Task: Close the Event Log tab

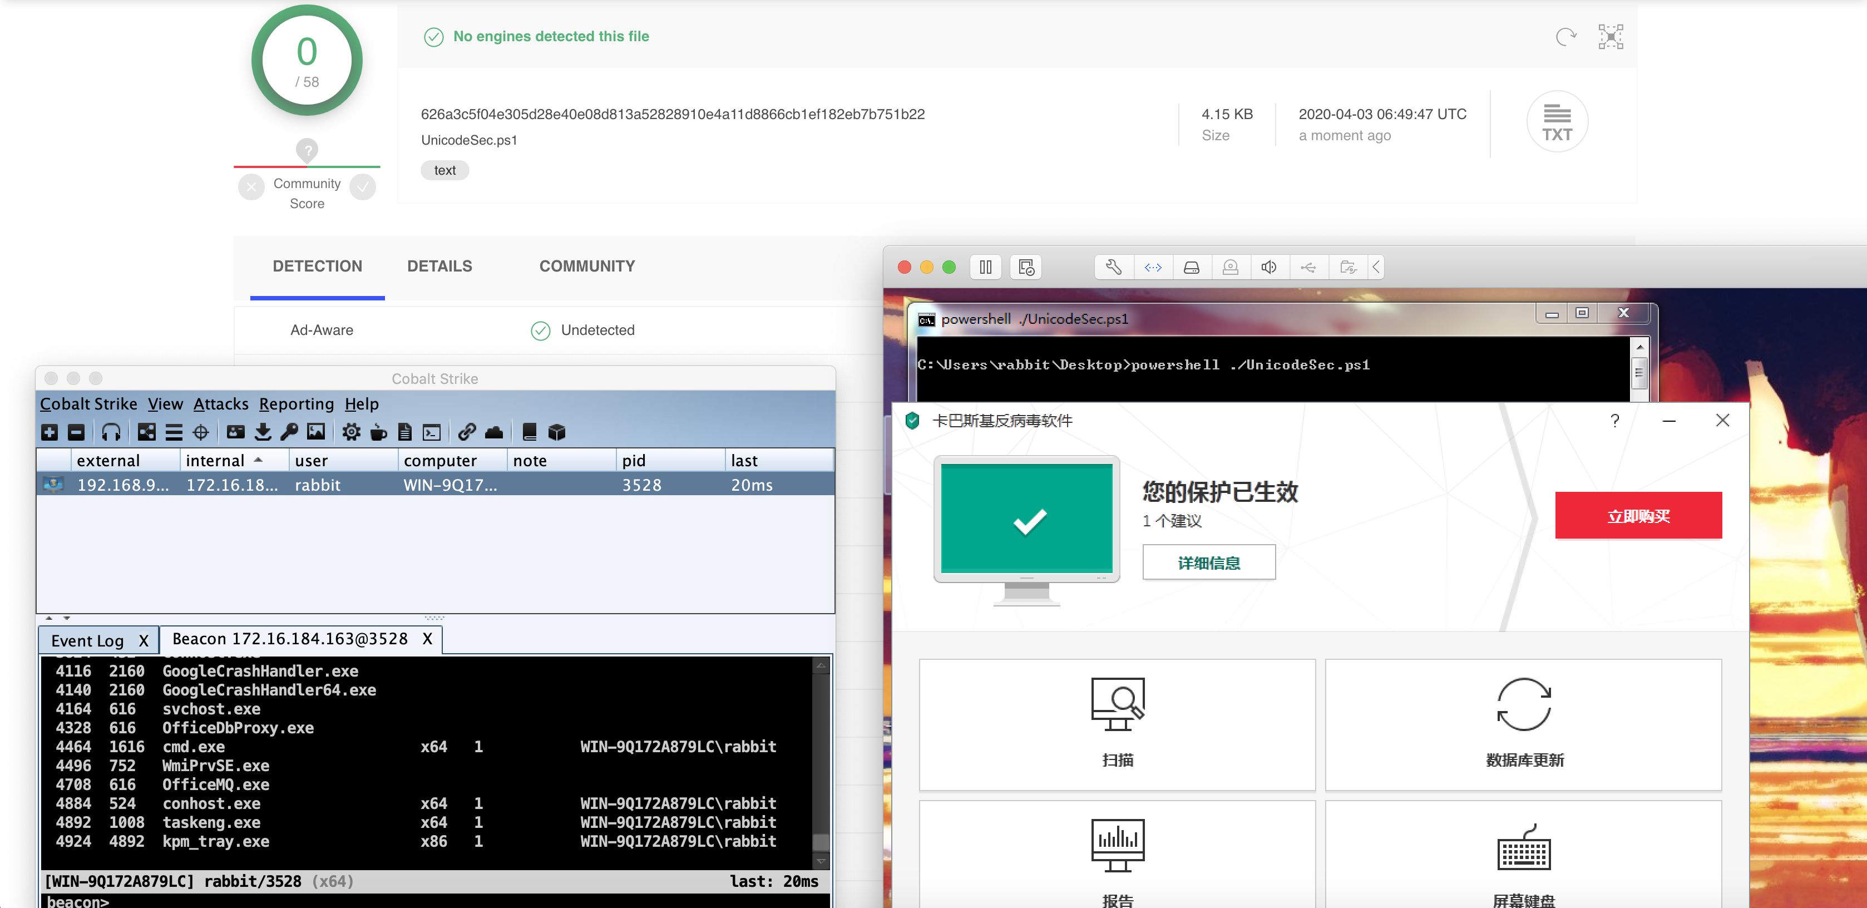Action: tap(144, 641)
